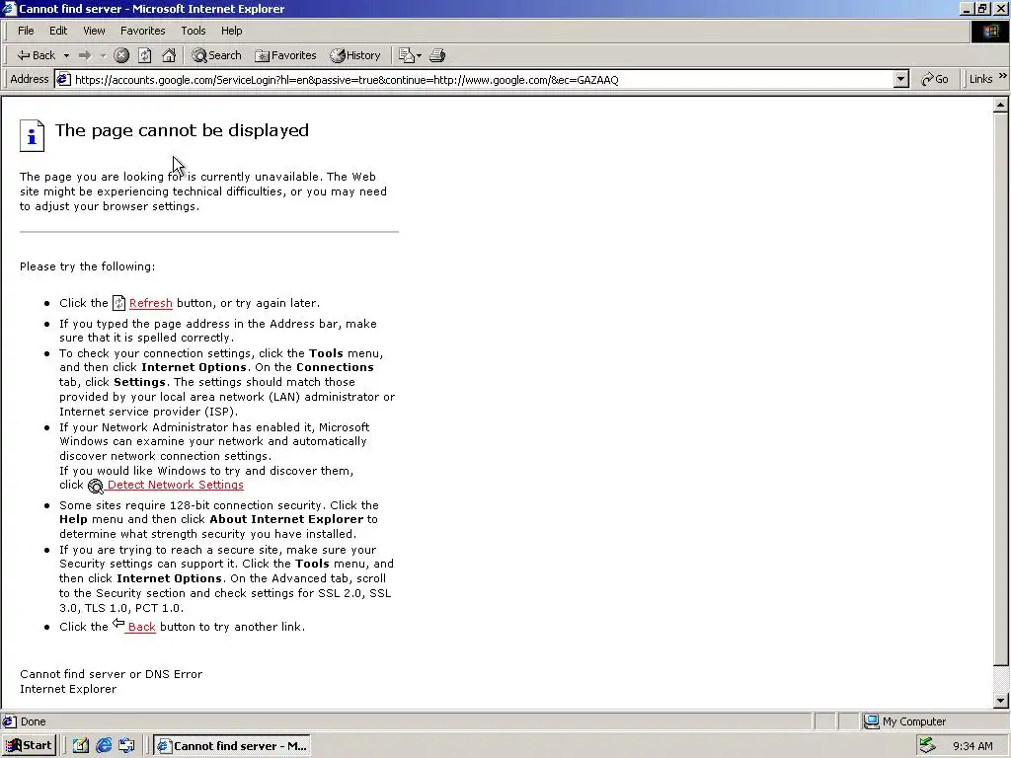This screenshot has width=1011, height=758.
Task: Click the small back arrow icon in list
Action: pos(118,623)
